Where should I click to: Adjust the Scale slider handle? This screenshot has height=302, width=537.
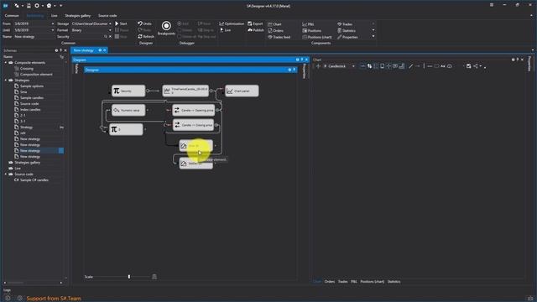129,277
